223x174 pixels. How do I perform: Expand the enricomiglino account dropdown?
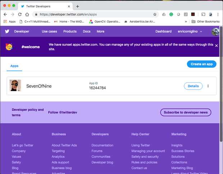[x=190, y=32]
